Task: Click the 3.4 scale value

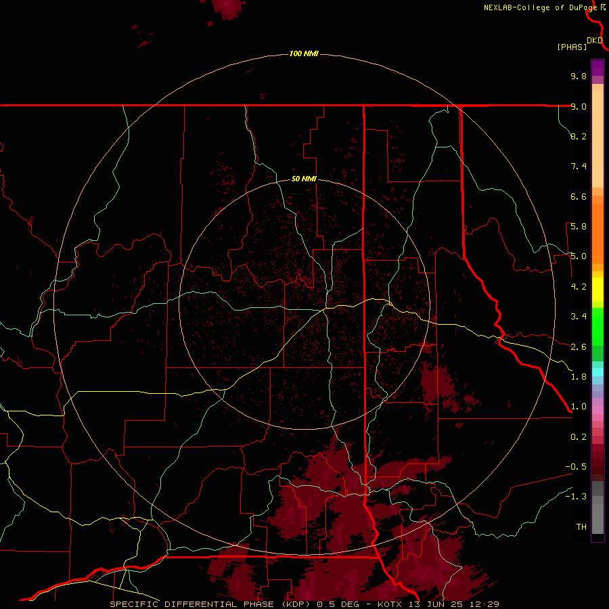Action: (x=579, y=317)
